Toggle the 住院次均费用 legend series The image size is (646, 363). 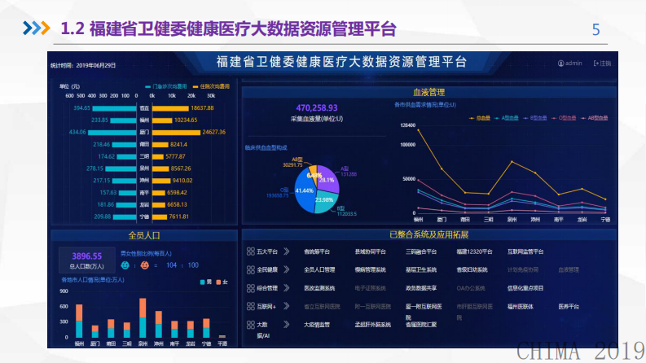(x=211, y=87)
